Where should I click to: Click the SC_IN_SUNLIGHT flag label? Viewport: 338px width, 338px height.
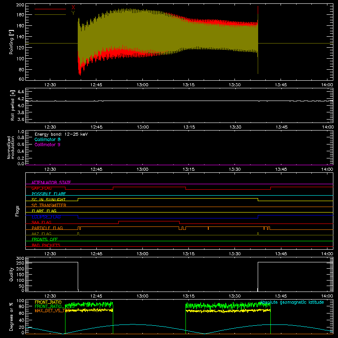(x=49, y=199)
